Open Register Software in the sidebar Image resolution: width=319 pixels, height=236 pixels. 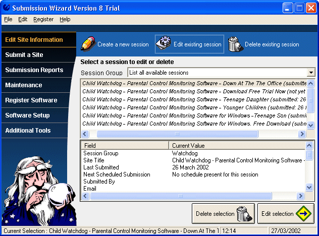(35, 100)
